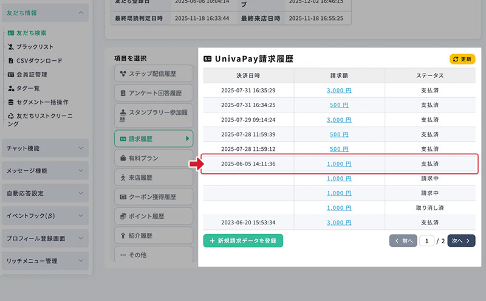Image resolution: width=486 pixels, height=301 pixels.
Task: Open the 来店履歴 tab
Action: pyautogui.click(x=153, y=178)
